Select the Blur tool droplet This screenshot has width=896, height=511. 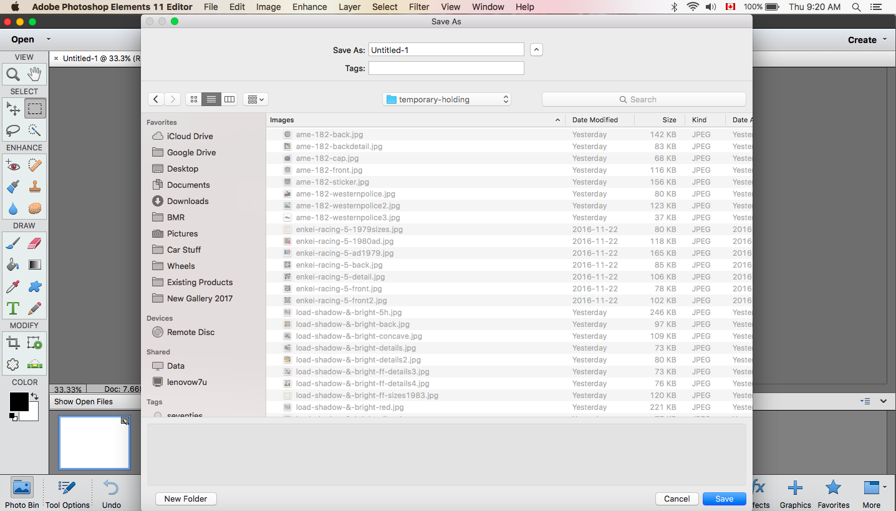13,208
